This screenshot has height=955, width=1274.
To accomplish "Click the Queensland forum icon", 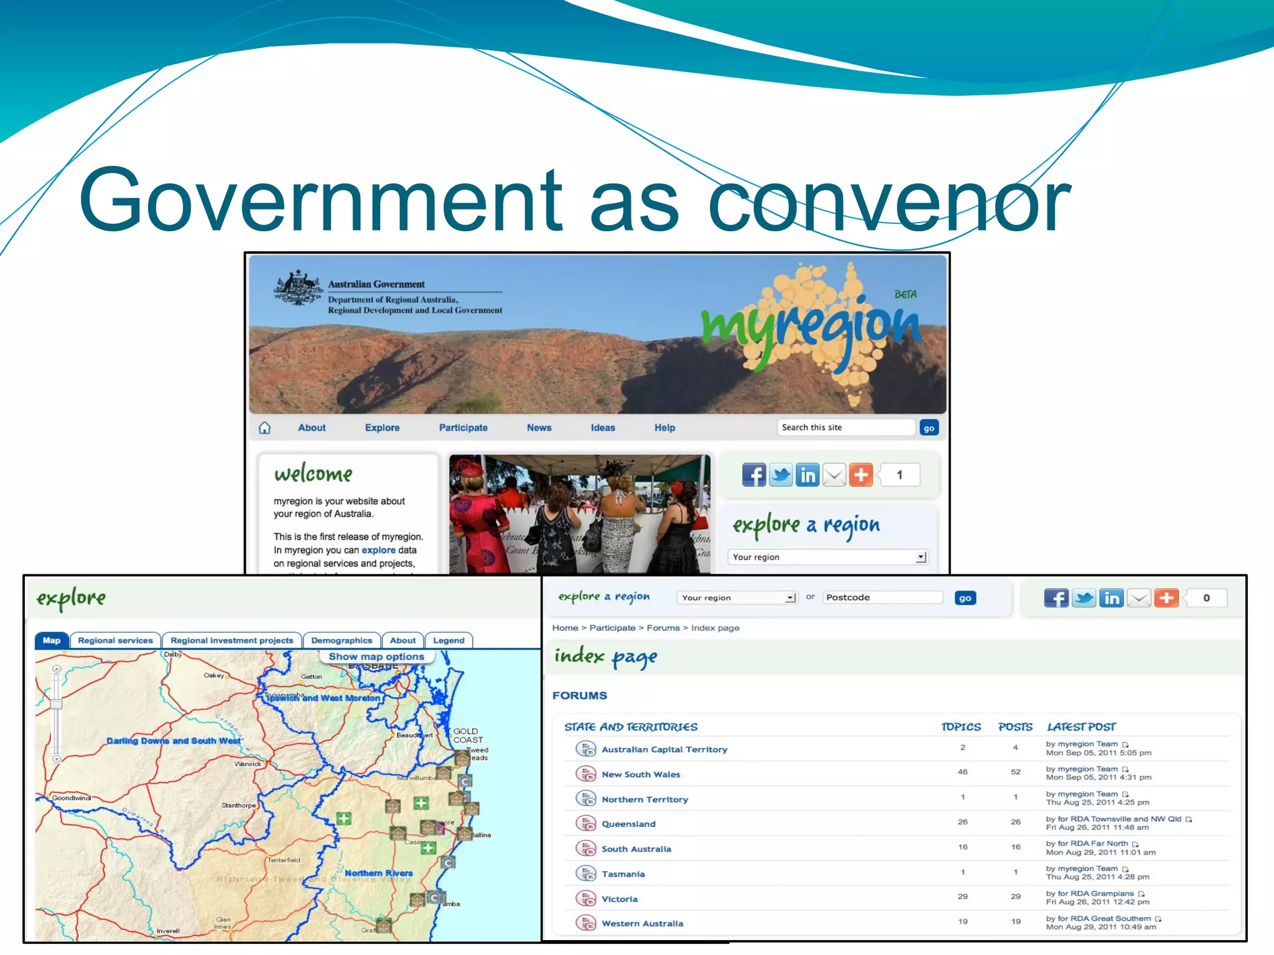I will point(585,823).
